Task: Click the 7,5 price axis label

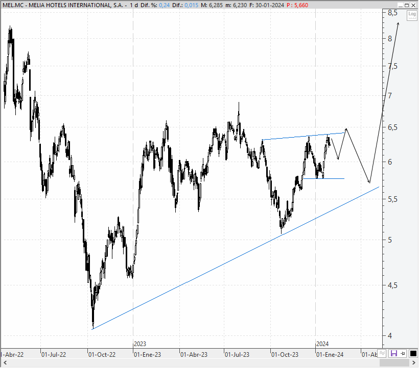Action: point(392,66)
